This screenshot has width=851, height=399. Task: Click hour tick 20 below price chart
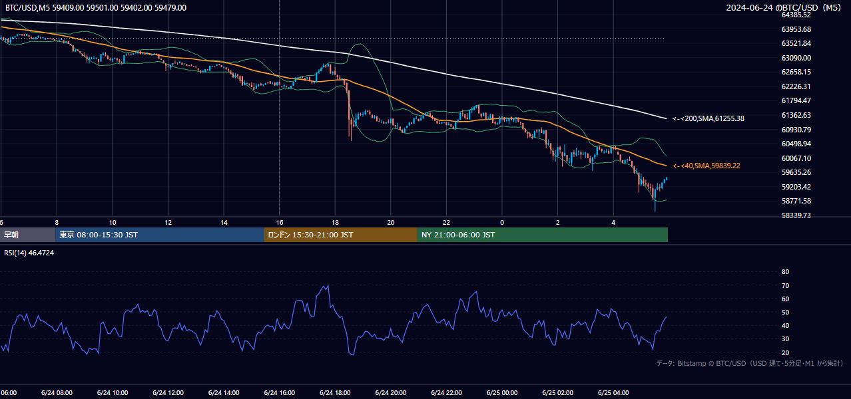pyautogui.click(x=391, y=222)
